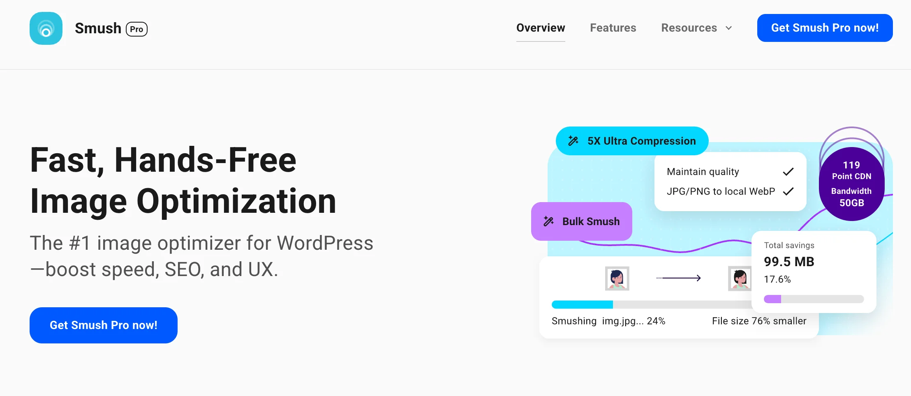Open the Resources menu chevron

click(729, 28)
